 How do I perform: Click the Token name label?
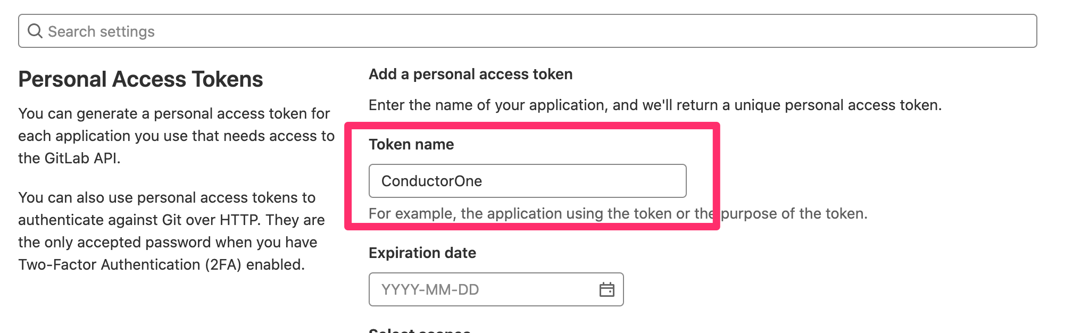coord(411,144)
